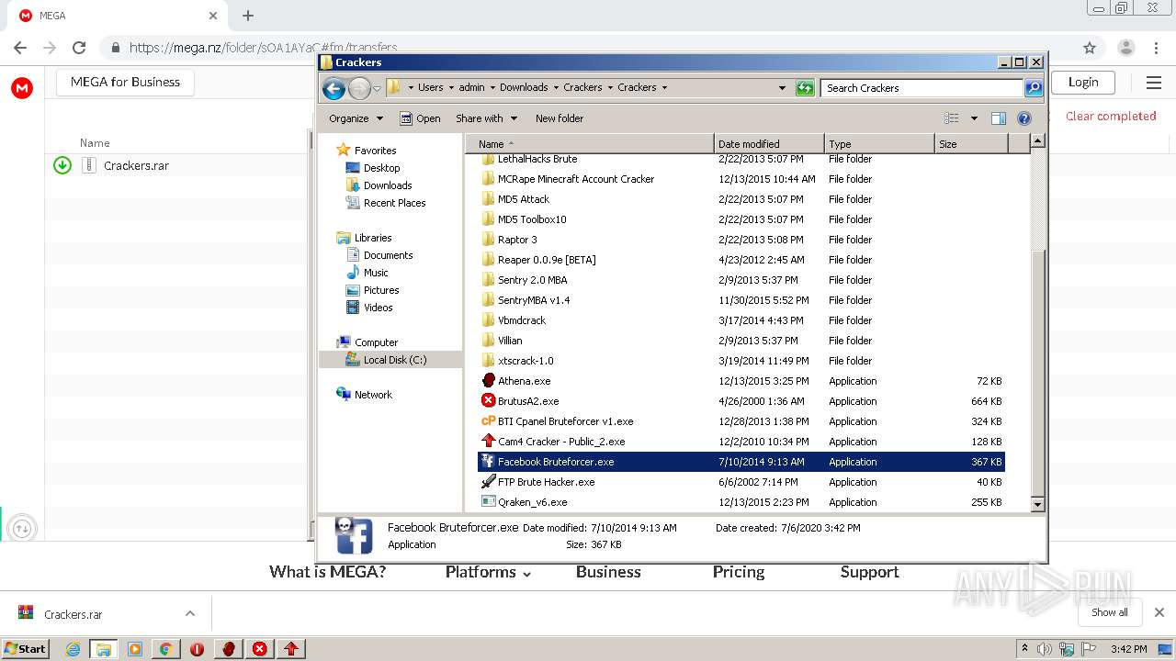Click the volume icon in system tray

[x=1045, y=649]
